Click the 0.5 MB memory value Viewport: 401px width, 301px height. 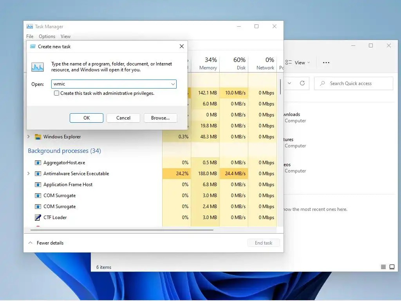(210, 163)
